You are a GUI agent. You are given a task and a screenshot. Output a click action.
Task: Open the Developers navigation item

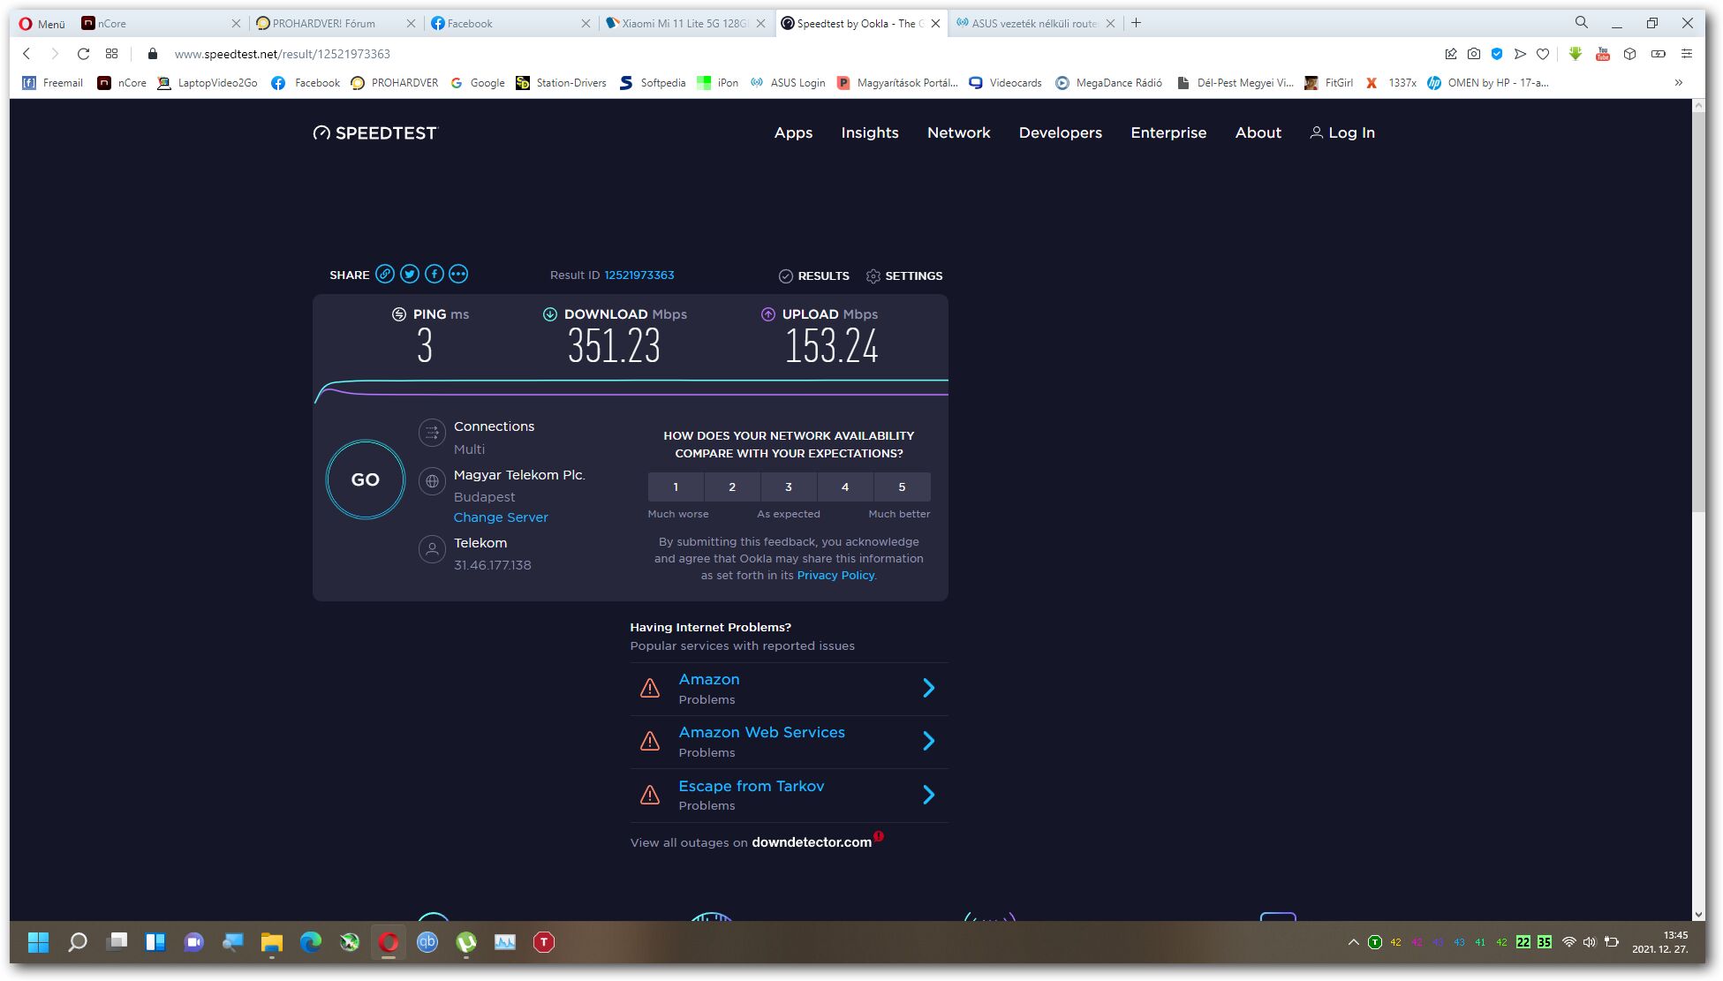[1060, 132]
